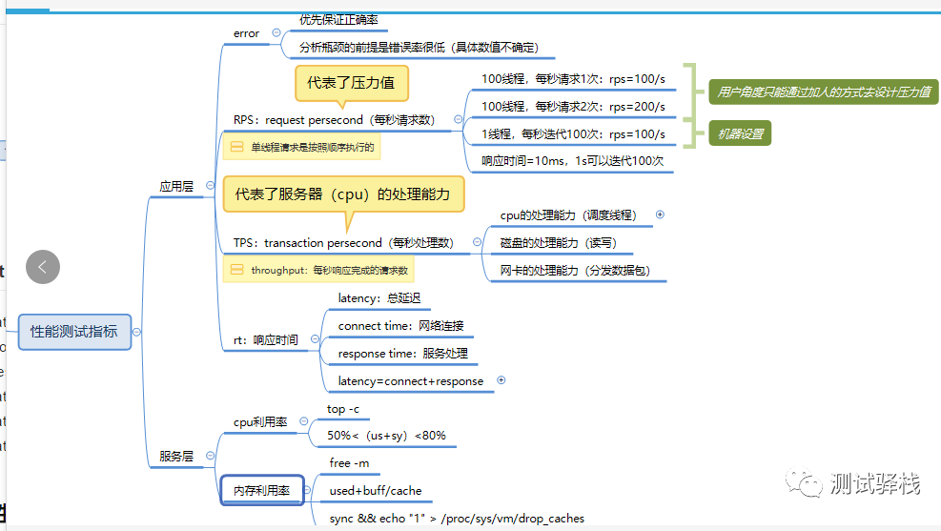Click the 代表了压力值 callout
This screenshot has height=531, width=941.
[x=352, y=83]
